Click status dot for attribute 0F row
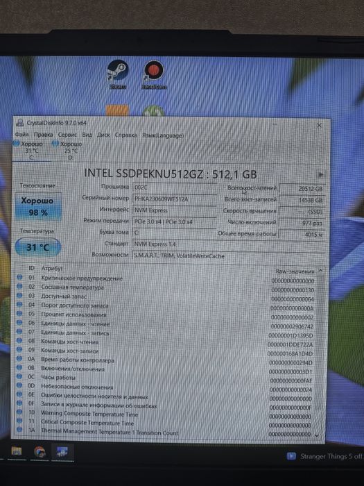Viewport: 364px width, 486px height. coord(19,403)
